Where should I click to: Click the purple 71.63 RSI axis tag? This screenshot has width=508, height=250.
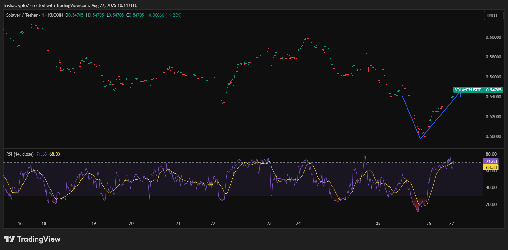pyautogui.click(x=491, y=161)
